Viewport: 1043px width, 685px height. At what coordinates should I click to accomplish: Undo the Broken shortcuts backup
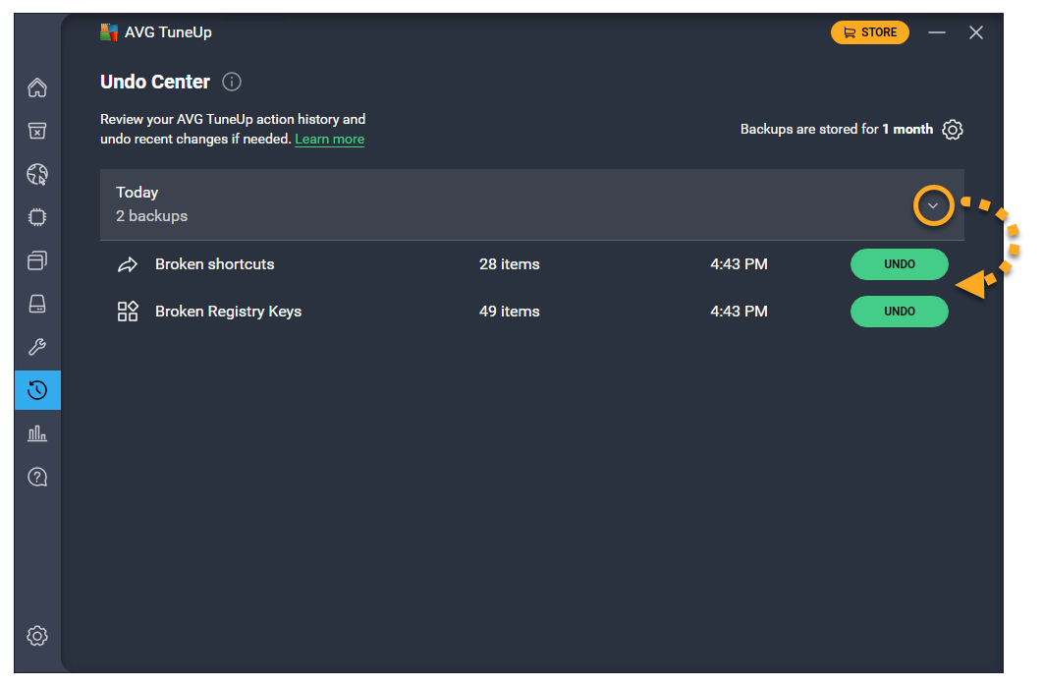click(x=899, y=264)
